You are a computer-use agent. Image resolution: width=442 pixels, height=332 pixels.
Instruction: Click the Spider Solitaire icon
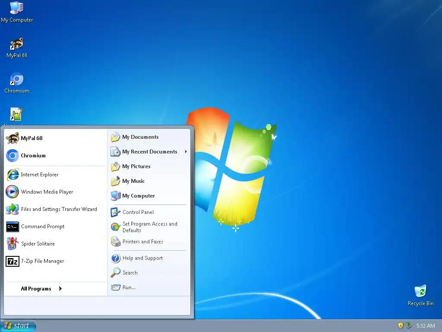click(x=13, y=244)
